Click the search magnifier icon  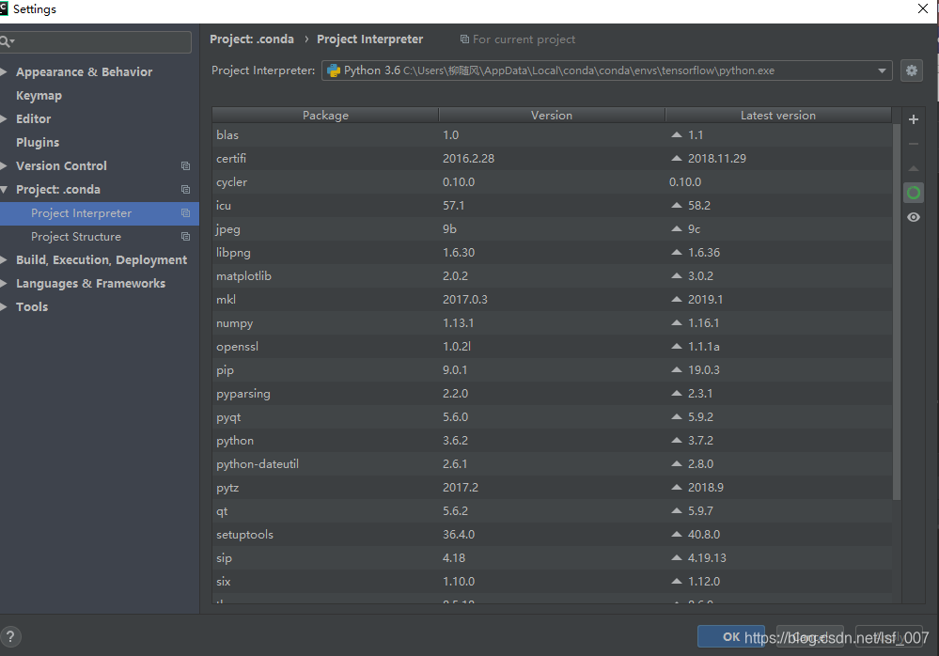[6, 41]
